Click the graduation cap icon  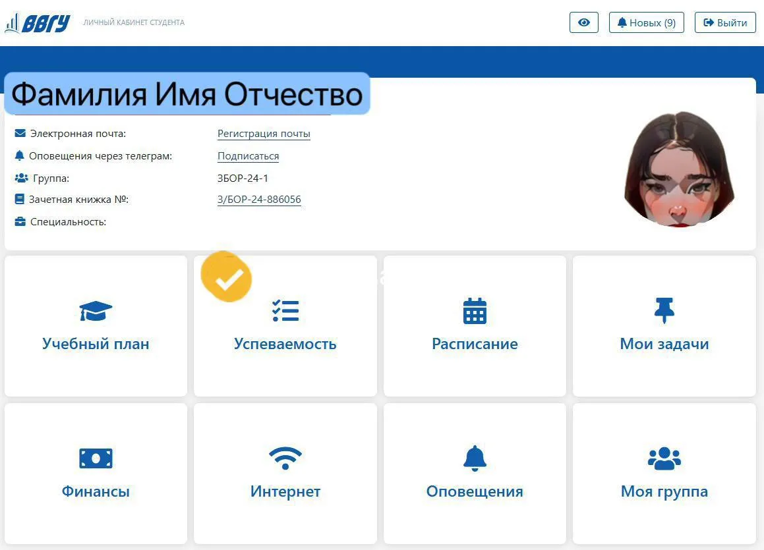tap(96, 311)
